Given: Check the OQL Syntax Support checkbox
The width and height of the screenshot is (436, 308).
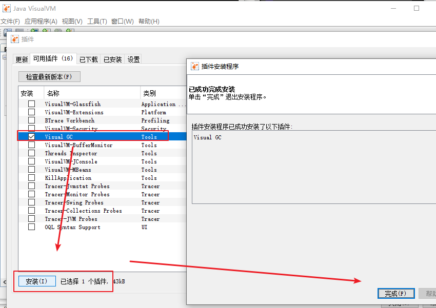Looking at the screenshot, I should [32, 227].
